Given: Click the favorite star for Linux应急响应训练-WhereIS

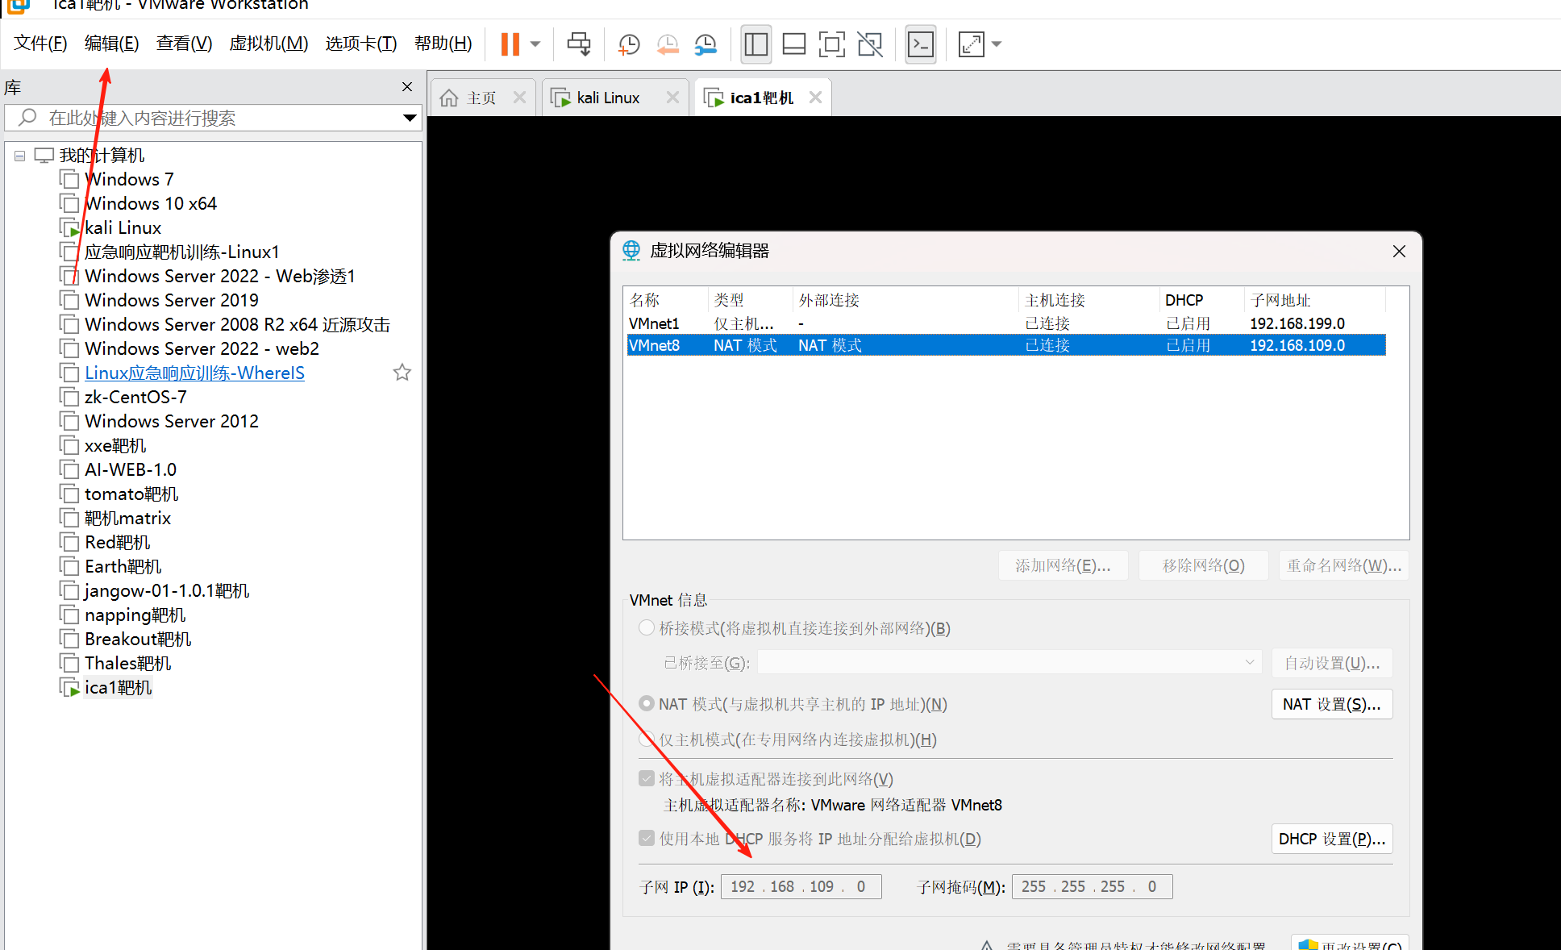Looking at the screenshot, I should pyautogui.click(x=402, y=373).
